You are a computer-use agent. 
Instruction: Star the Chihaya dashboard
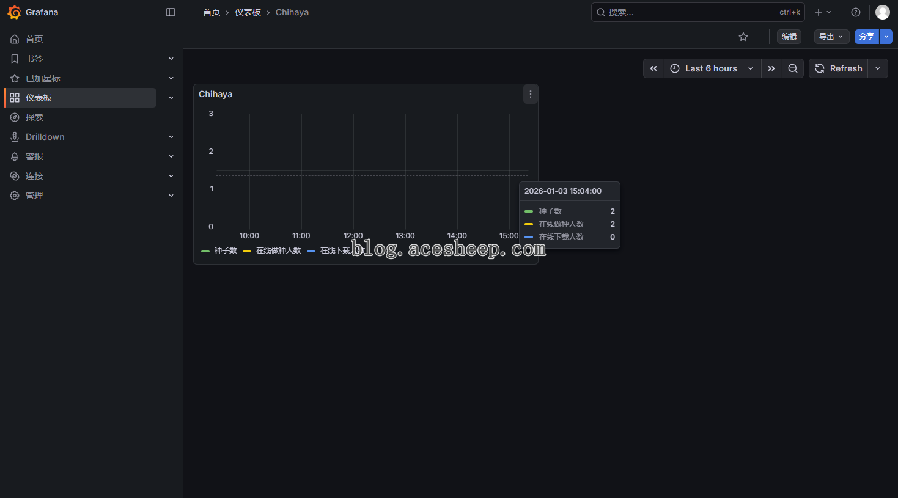click(743, 37)
